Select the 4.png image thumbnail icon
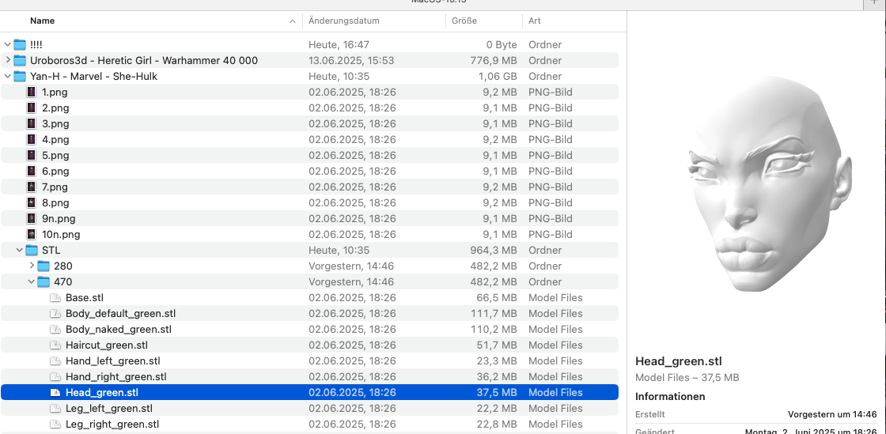 tap(32, 139)
